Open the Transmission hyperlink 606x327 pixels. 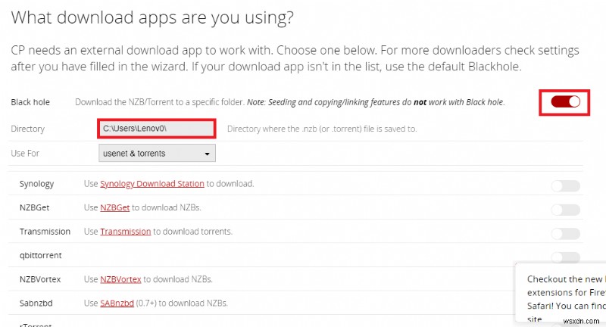(x=125, y=232)
